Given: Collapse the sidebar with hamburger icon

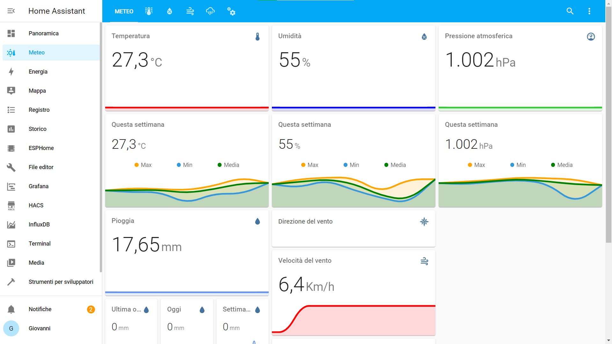Looking at the screenshot, I should pyautogui.click(x=11, y=11).
